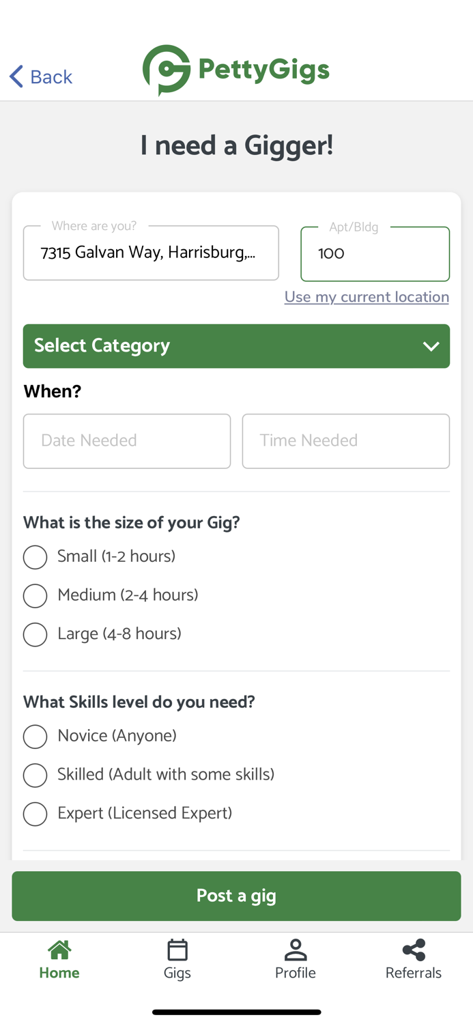Image resolution: width=473 pixels, height=1024 pixels.
Task: Tap the Home house icon
Action: [x=59, y=950]
